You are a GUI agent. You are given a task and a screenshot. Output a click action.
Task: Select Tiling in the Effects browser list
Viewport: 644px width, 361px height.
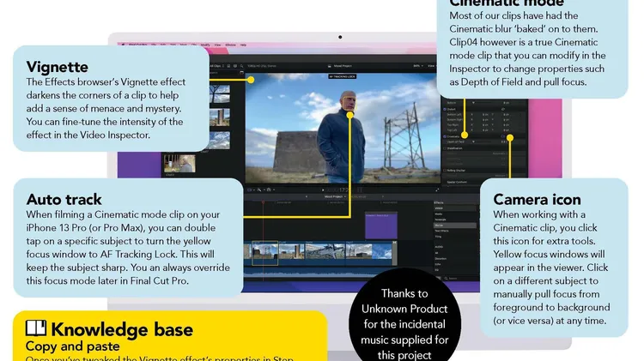(x=438, y=237)
